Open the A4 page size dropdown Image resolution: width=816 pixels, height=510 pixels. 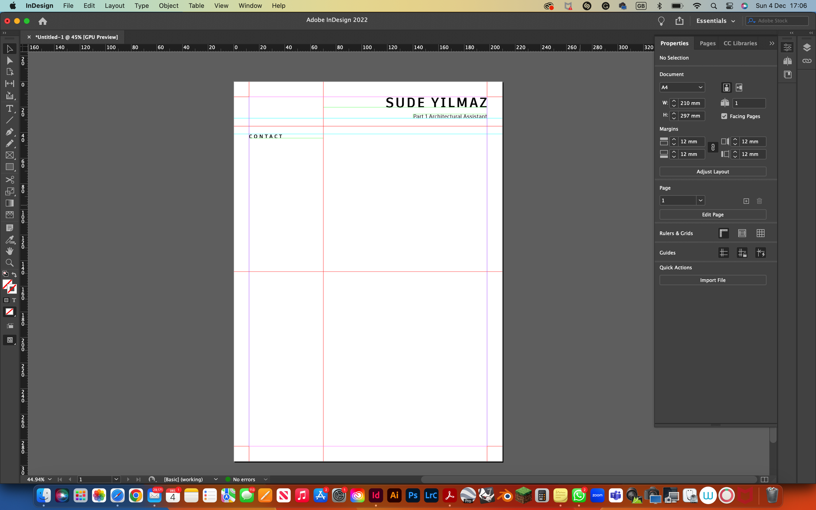682,87
